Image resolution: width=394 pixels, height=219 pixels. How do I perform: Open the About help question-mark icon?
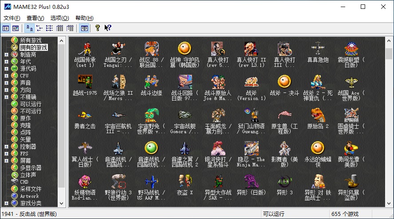98,28
